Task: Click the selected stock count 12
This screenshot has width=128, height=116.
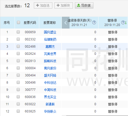Action: coord(27,5)
